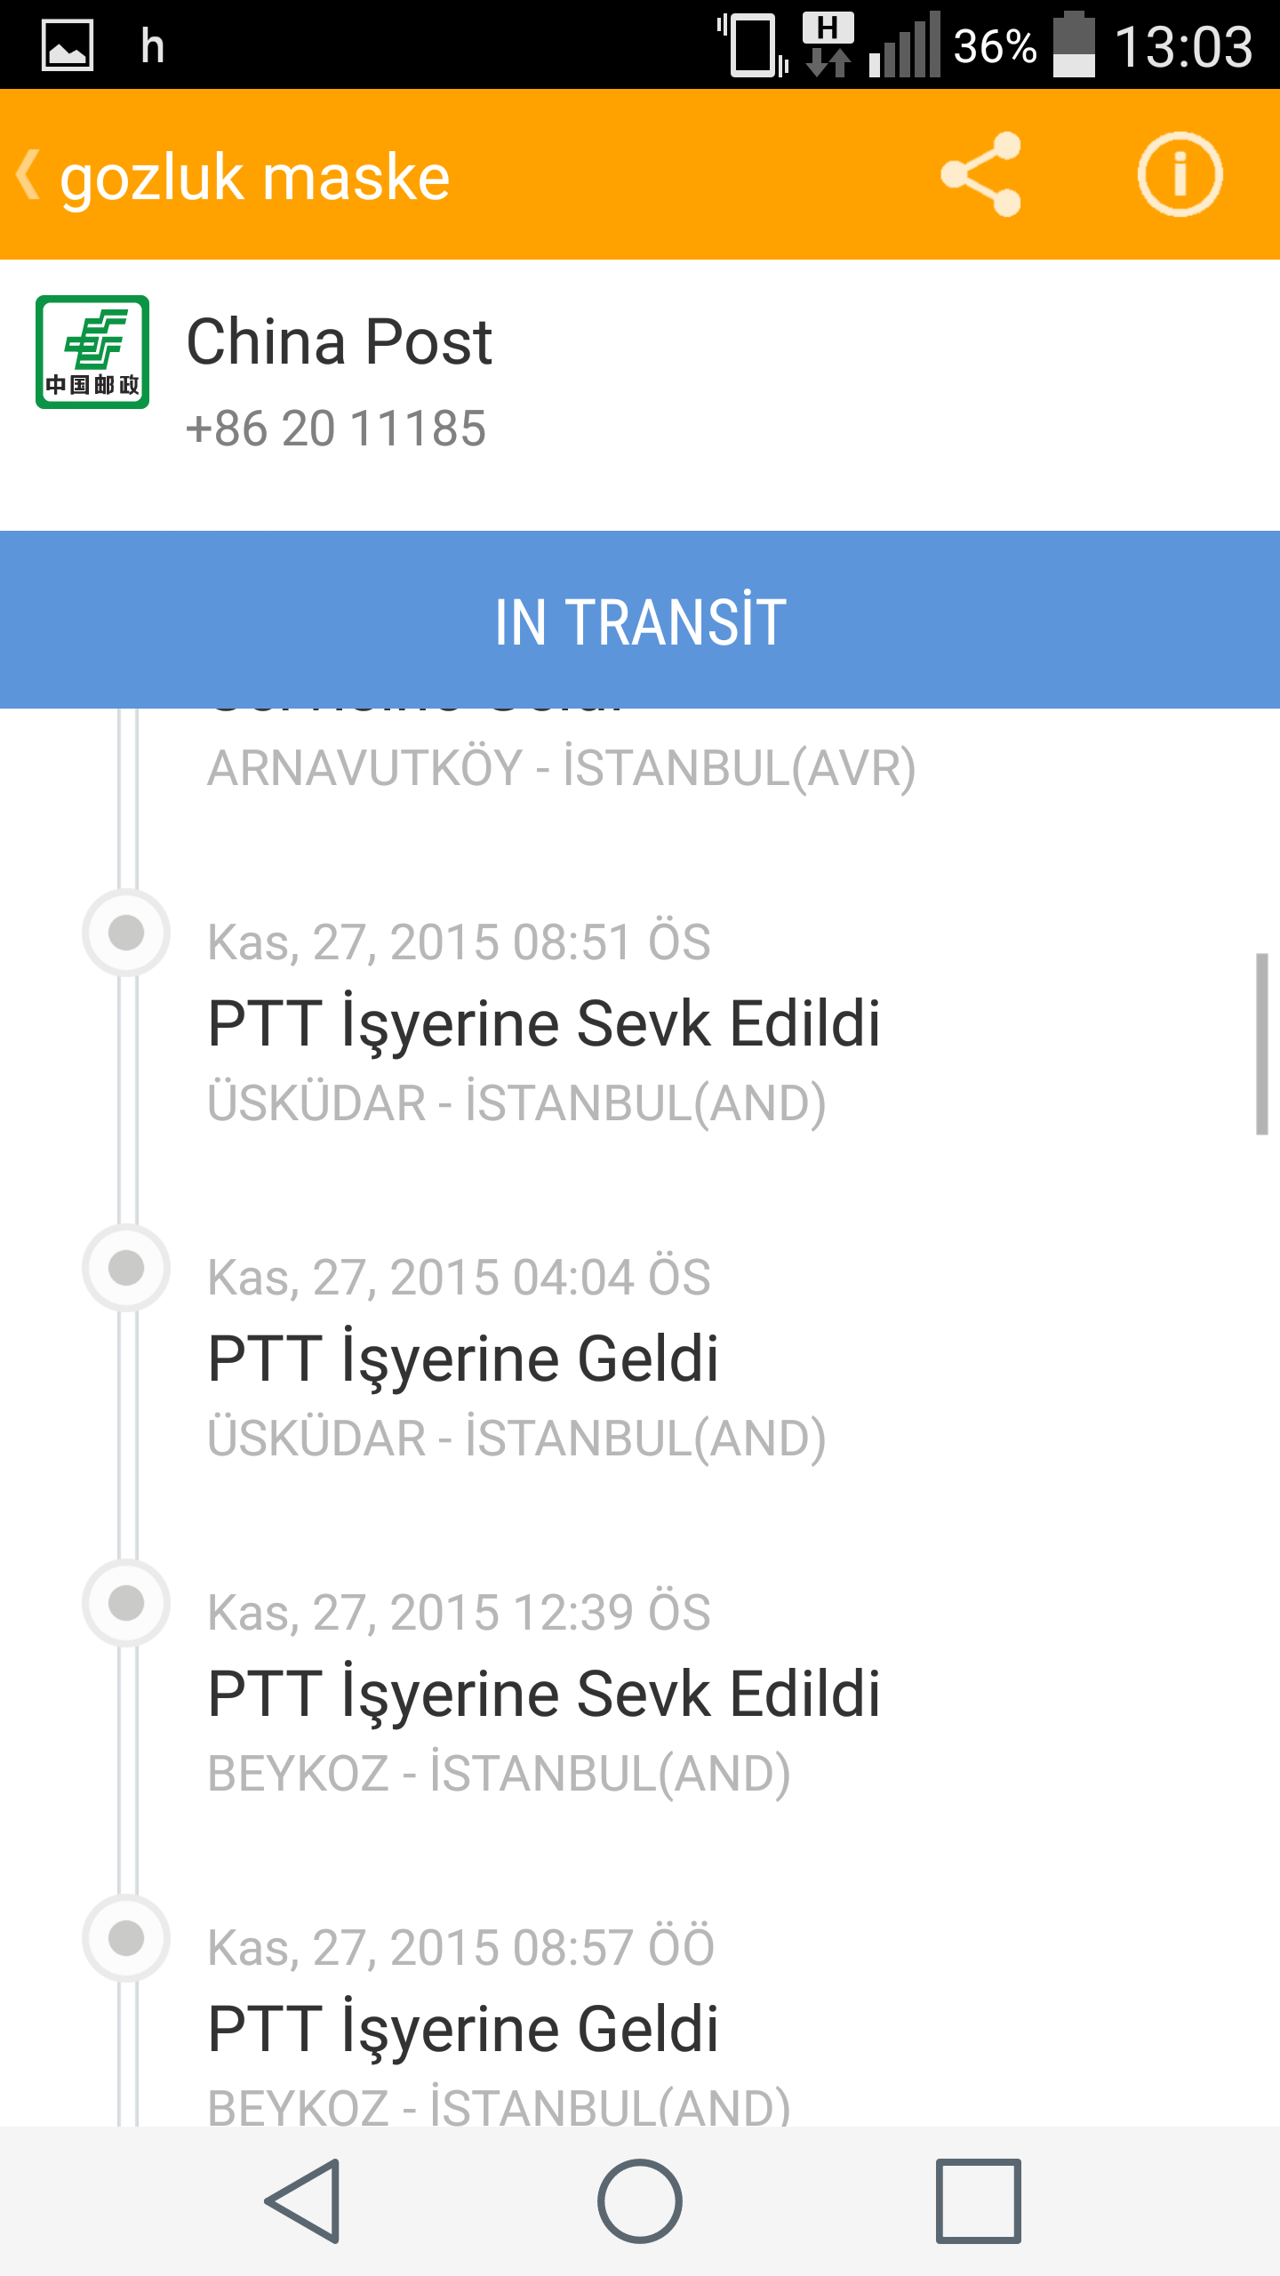Click the 08:51 ÖS timeline marker dot

pyautogui.click(x=126, y=933)
